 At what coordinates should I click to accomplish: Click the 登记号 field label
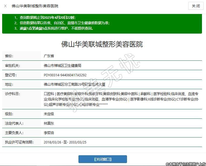[x=11, y=75]
